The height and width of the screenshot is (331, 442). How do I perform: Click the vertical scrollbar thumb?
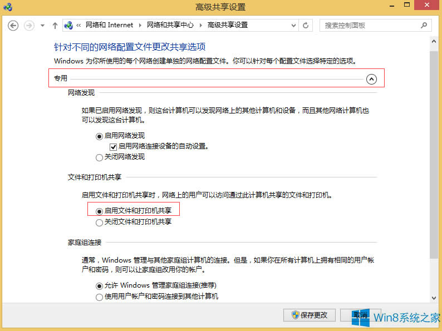tap(434, 154)
